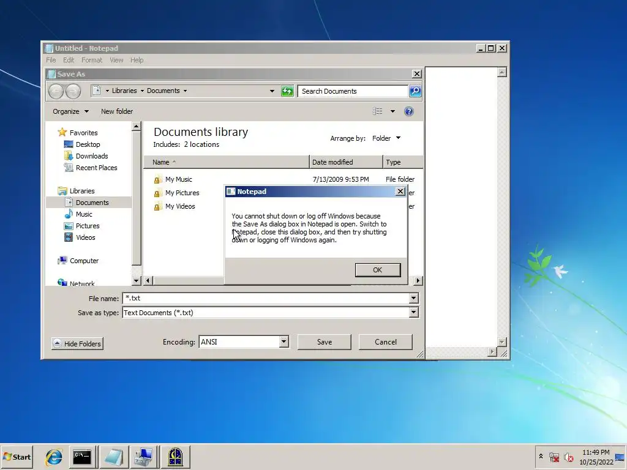Sort by the Name column header
The height and width of the screenshot is (470, 627).
tap(227, 162)
